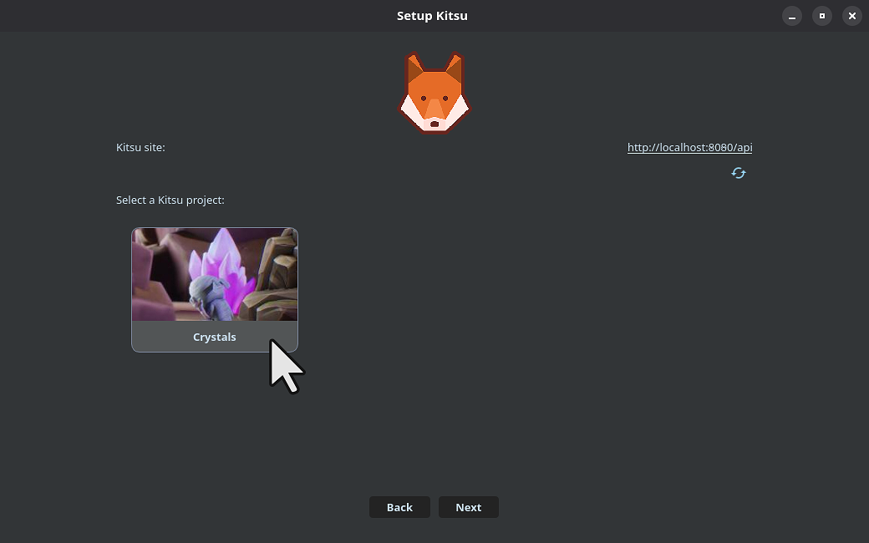The width and height of the screenshot is (869, 543).
Task: Click the Setup Kitsu window title
Action: click(x=432, y=16)
